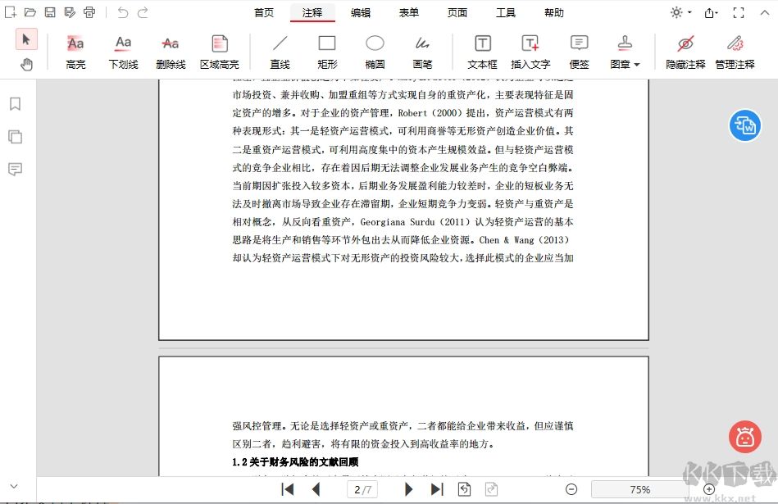Switch to the 工具 tab
This screenshot has width=778, height=504.
coord(506,12)
